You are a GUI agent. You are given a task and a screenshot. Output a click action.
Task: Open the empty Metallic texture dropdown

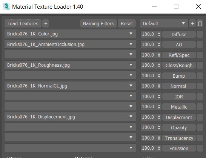70,106
